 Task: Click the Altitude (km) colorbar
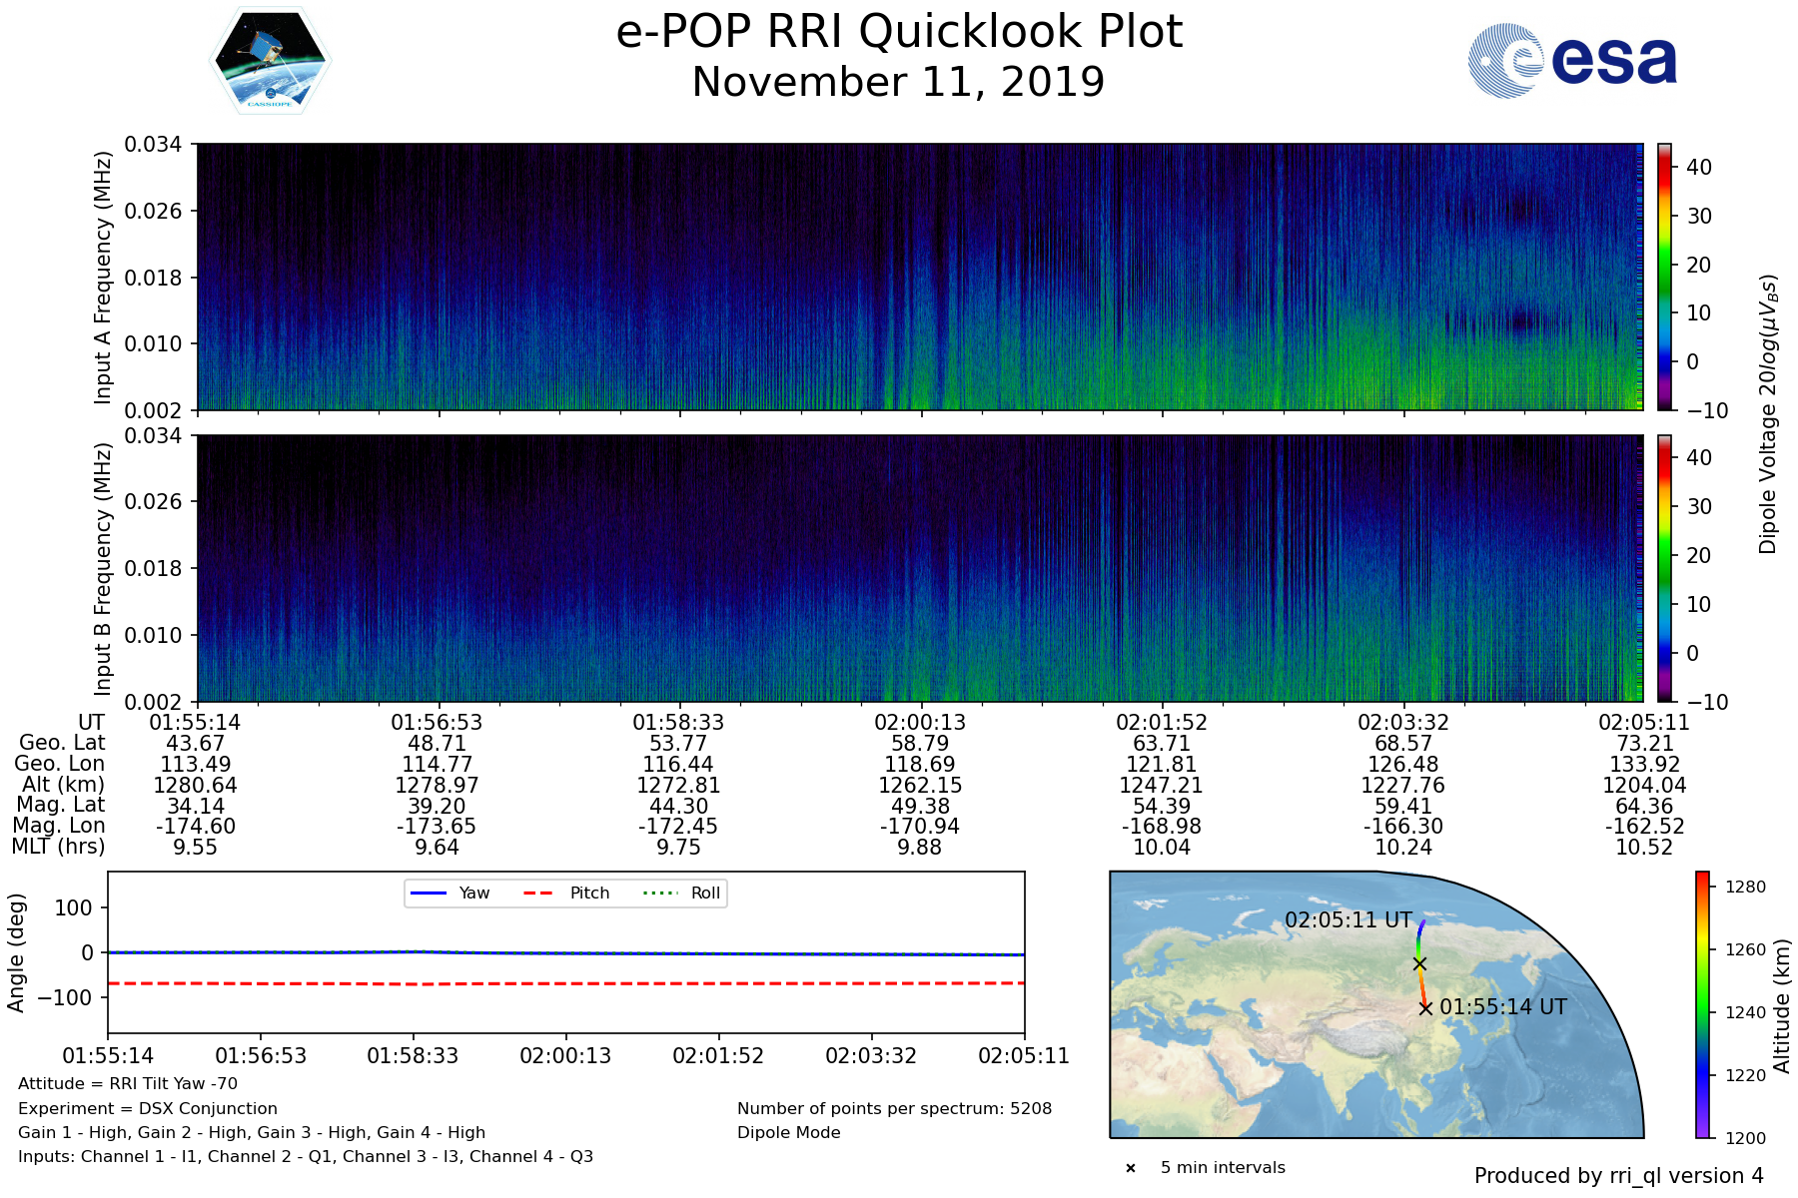click(x=1703, y=1004)
